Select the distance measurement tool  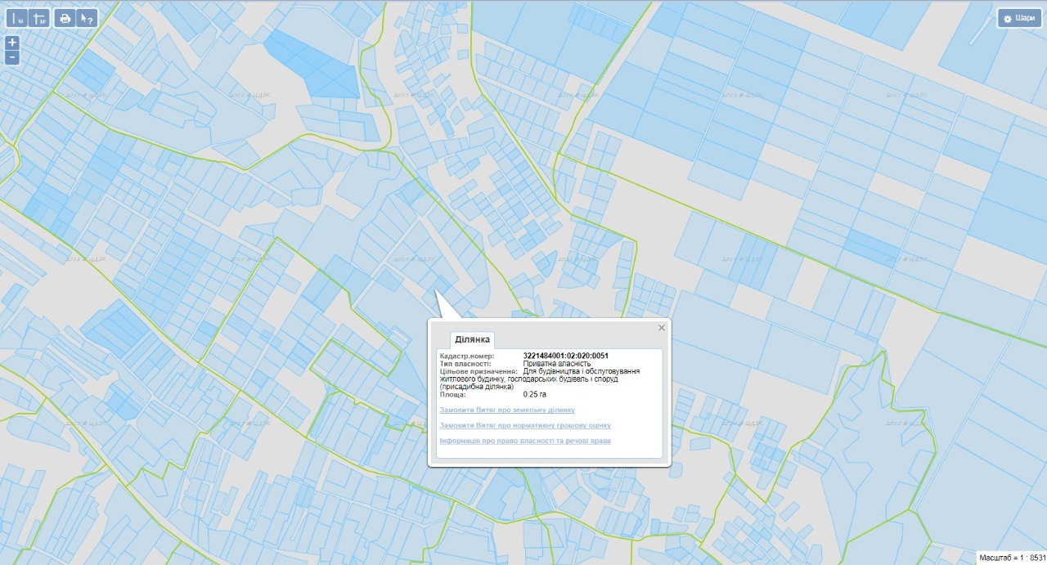click(x=16, y=18)
